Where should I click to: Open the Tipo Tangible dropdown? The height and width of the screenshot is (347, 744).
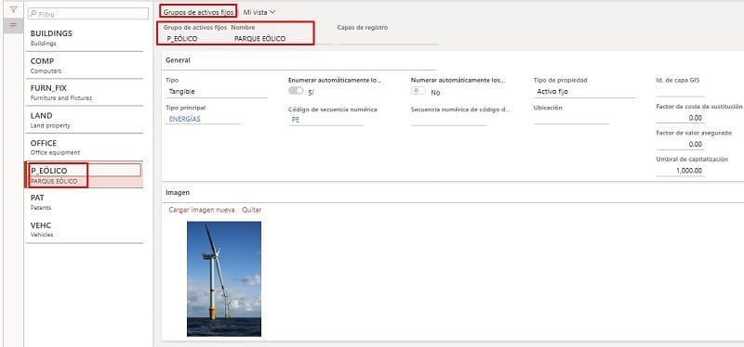pyautogui.click(x=217, y=92)
